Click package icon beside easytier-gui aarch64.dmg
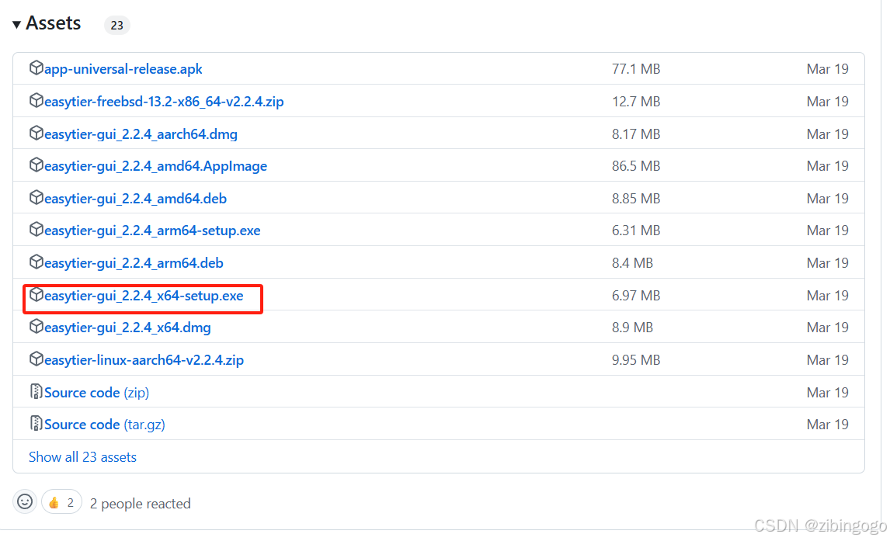 pos(36,133)
